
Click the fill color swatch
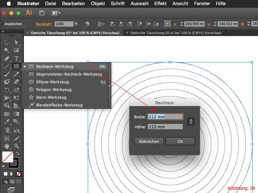click(x=7, y=157)
